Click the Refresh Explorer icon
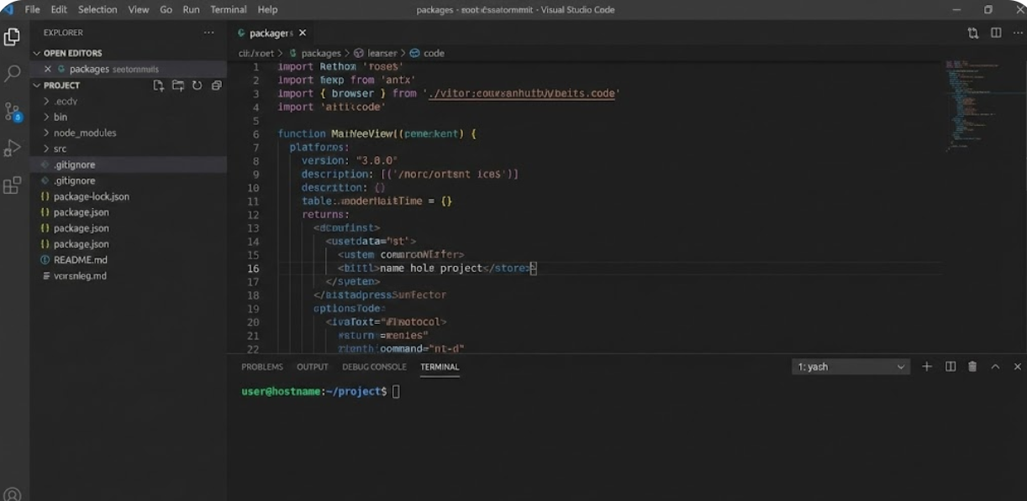The image size is (1027, 501). [x=197, y=86]
